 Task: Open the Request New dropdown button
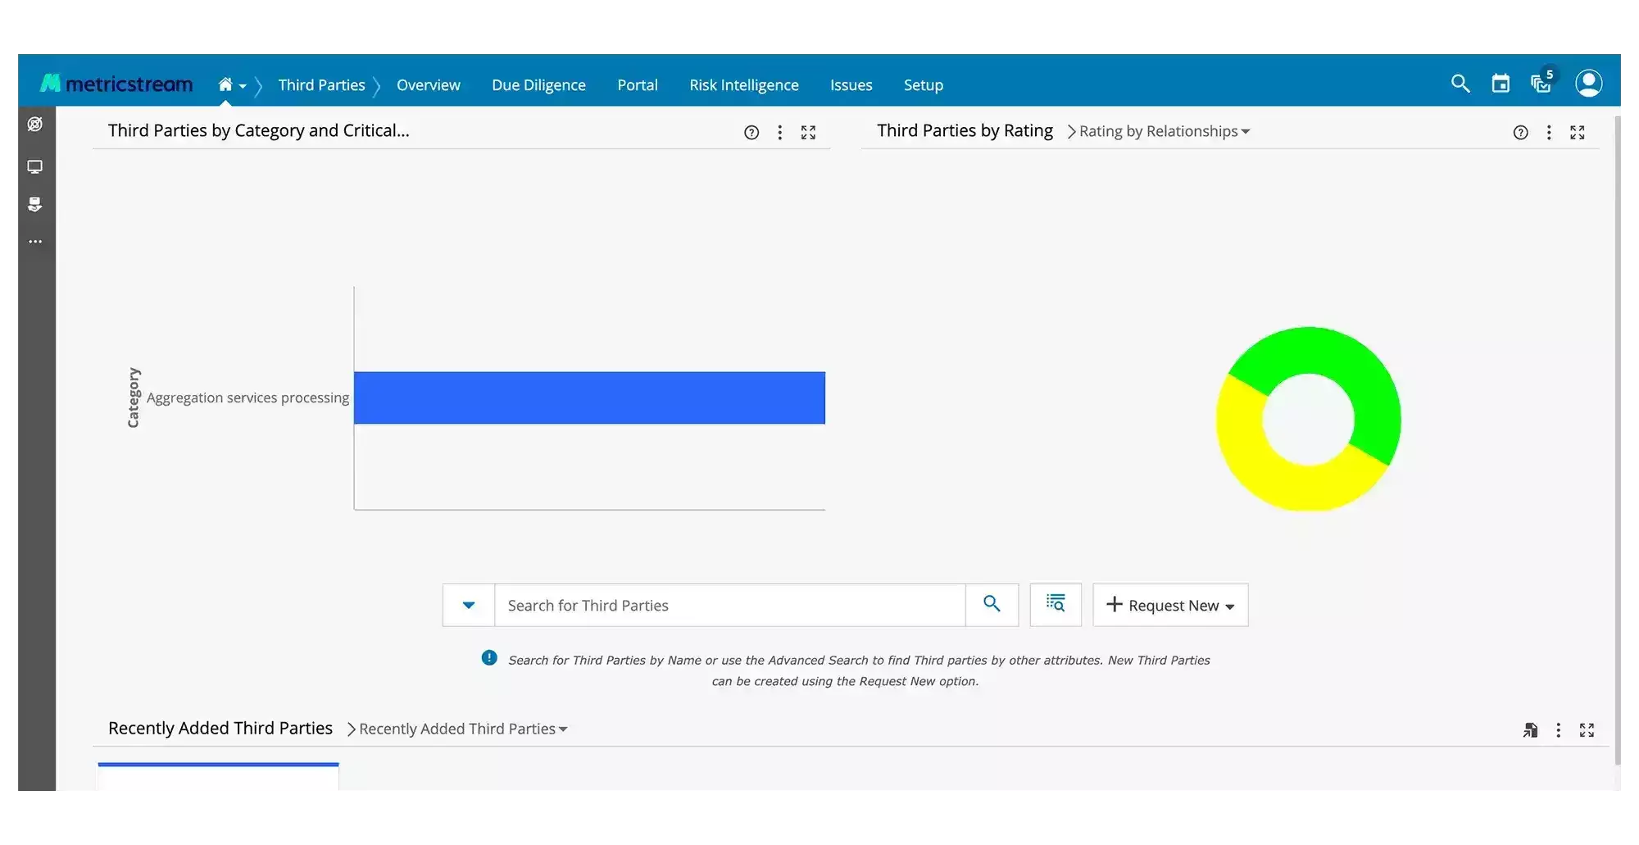(1170, 606)
